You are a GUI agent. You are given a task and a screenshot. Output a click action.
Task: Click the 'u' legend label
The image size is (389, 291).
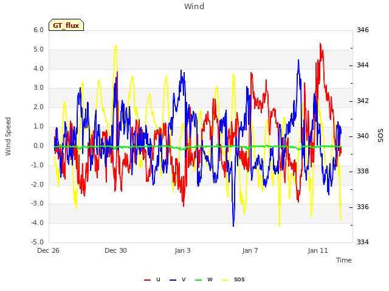(158, 279)
